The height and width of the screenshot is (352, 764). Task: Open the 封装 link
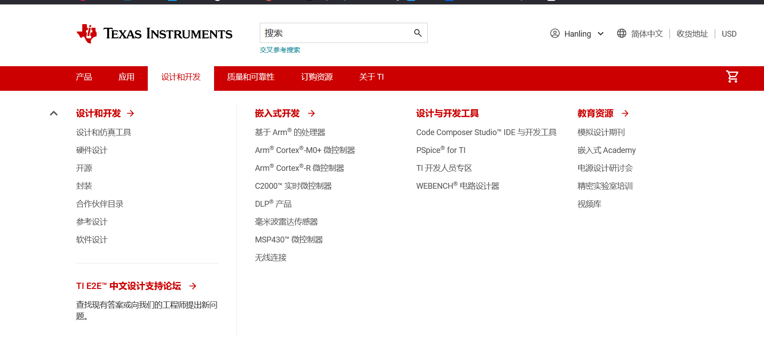coord(84,186)
